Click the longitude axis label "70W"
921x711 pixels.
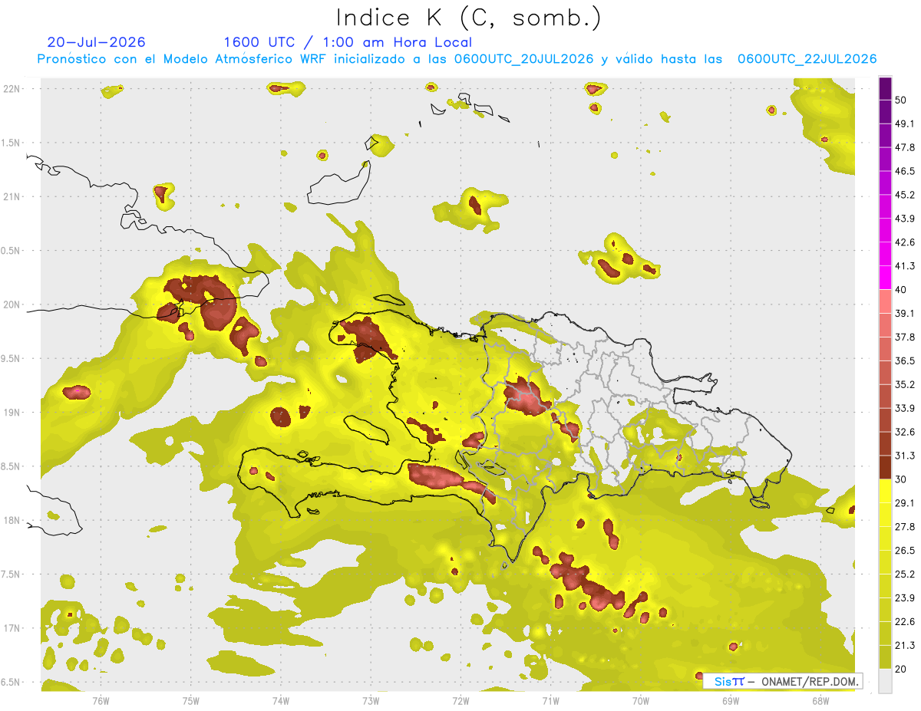(x=641, y=699)
